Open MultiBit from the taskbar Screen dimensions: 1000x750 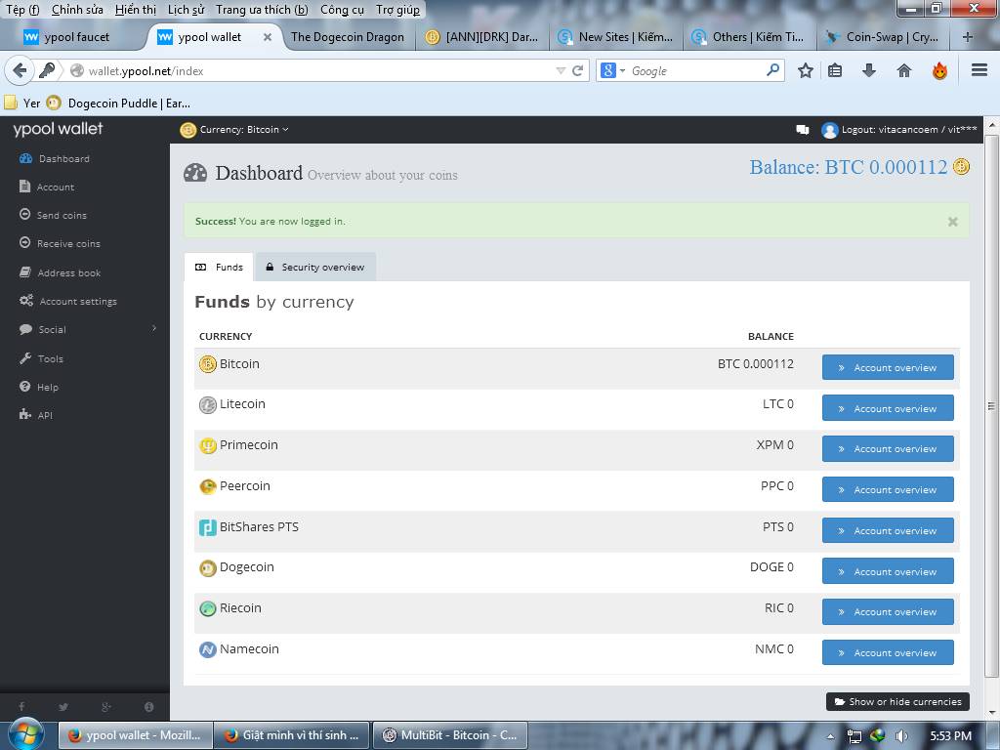(449, 735)
